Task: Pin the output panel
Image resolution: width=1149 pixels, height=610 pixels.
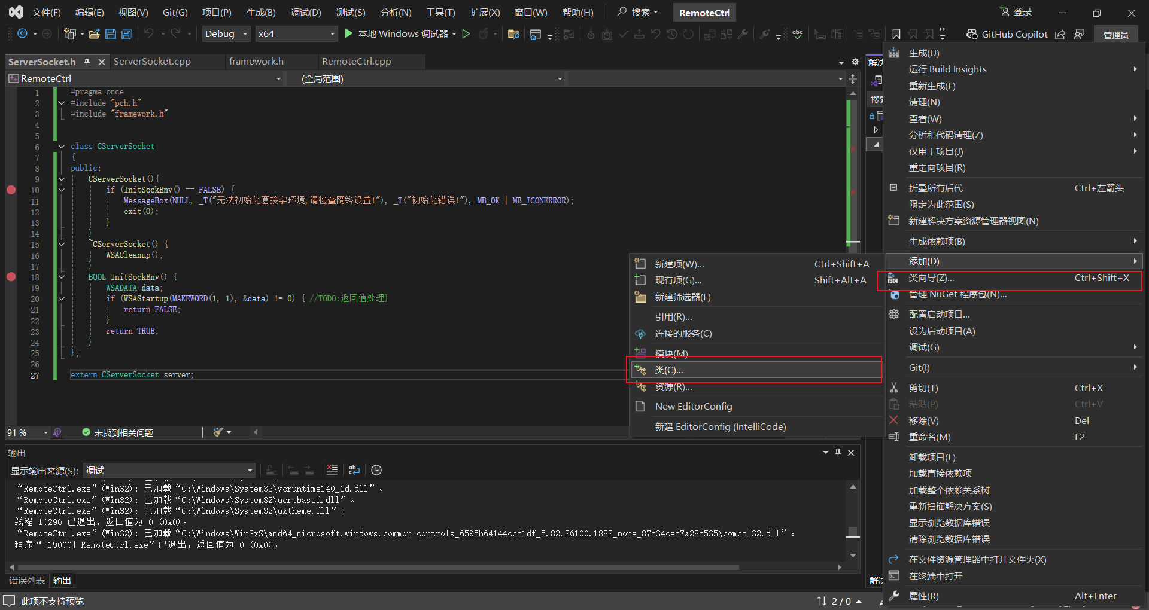Action: point(838,453)
